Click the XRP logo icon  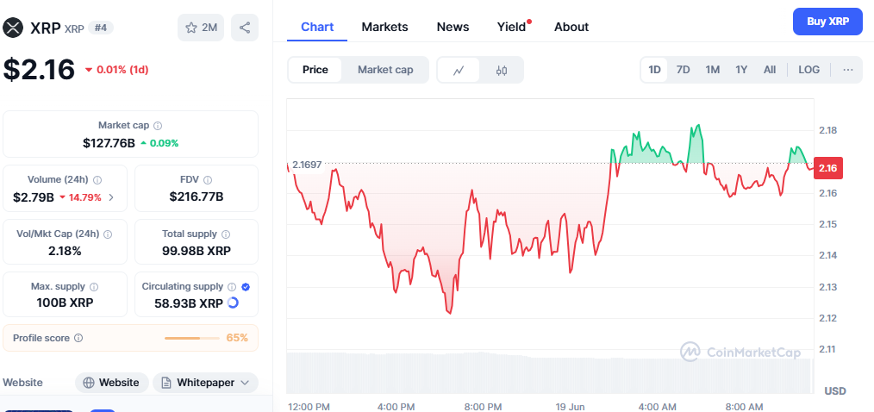pos(12,28)
